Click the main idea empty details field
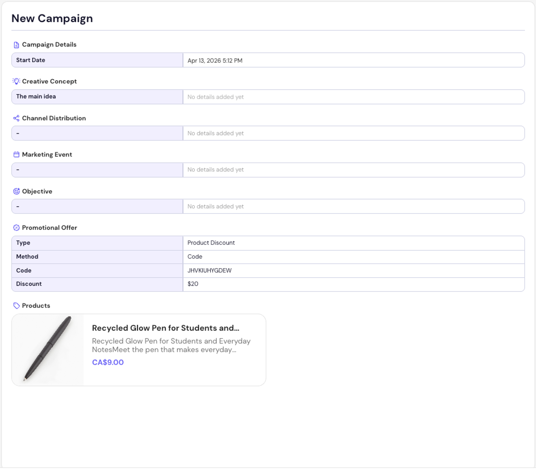 (x=354, y=97)
